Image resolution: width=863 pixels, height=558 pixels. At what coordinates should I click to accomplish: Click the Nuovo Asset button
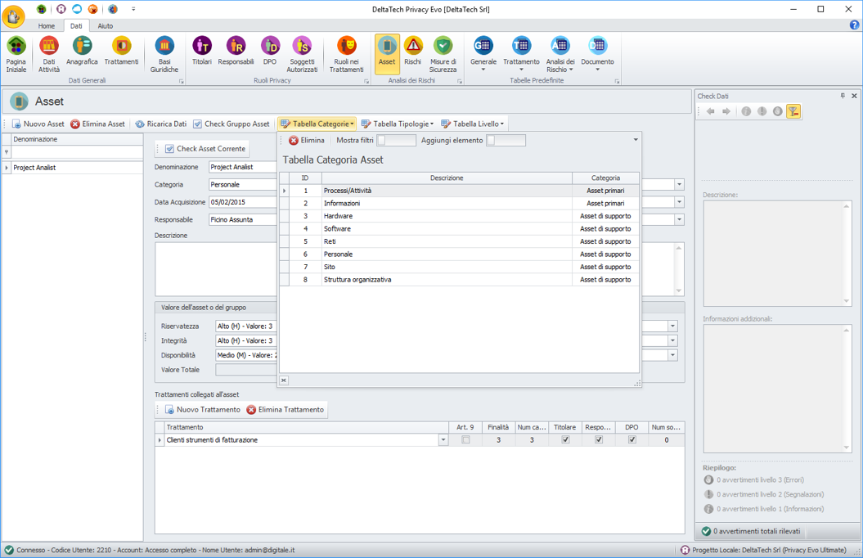point(38,124)
